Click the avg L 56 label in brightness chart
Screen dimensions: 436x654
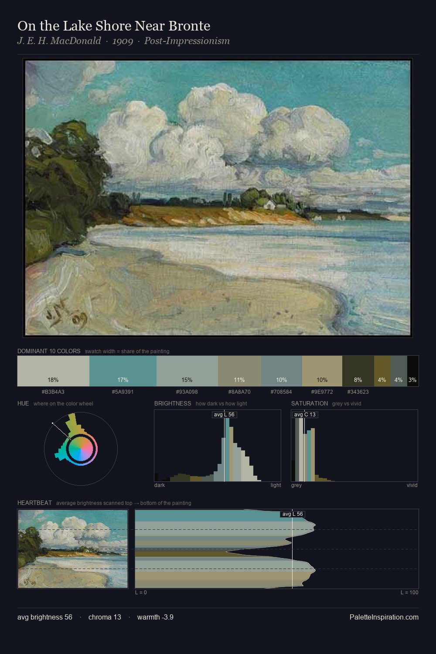click(224, 415)
